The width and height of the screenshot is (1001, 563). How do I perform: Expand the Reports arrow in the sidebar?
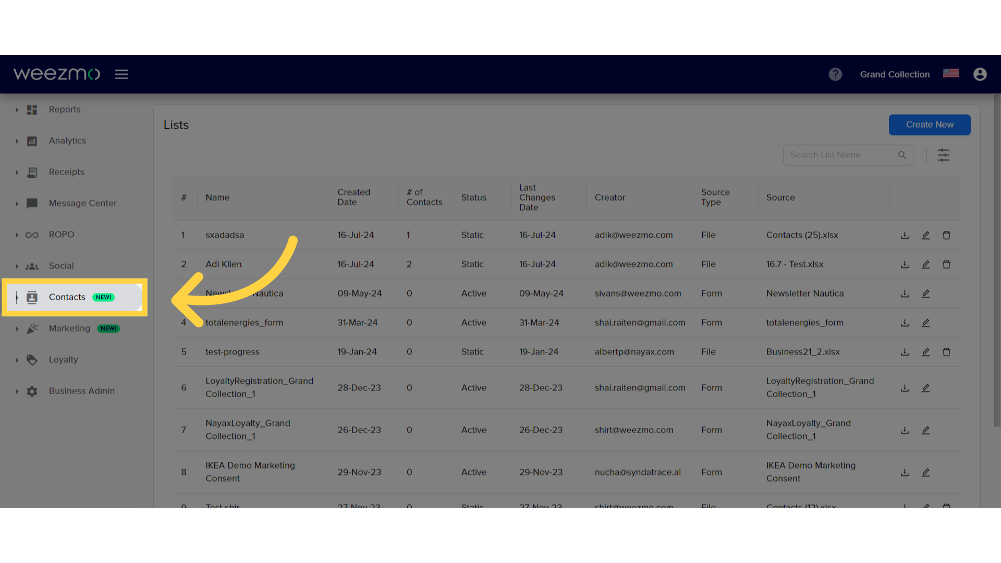coord(17,110)
